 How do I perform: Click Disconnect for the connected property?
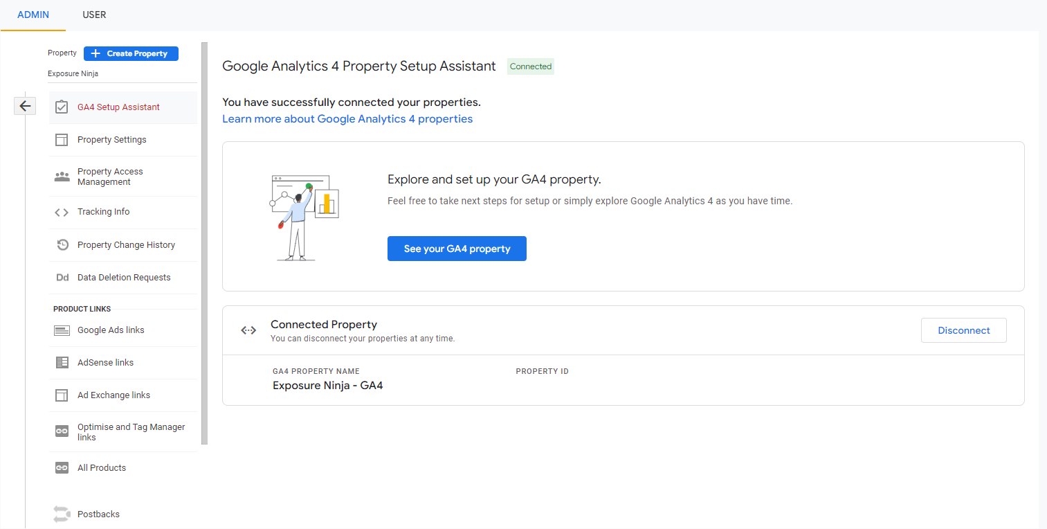tap(963, 330)
